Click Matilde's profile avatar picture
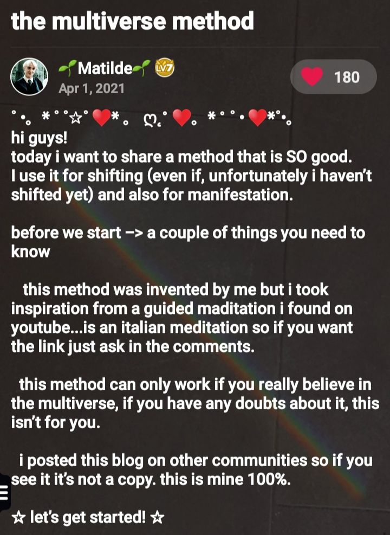 [29, 77]
